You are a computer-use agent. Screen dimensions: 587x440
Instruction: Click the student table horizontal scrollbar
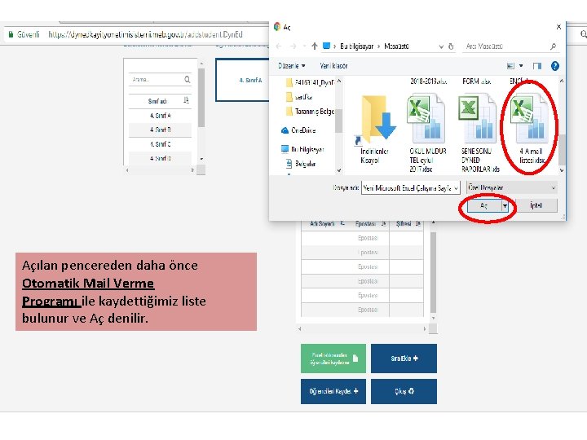click(362, 329)
